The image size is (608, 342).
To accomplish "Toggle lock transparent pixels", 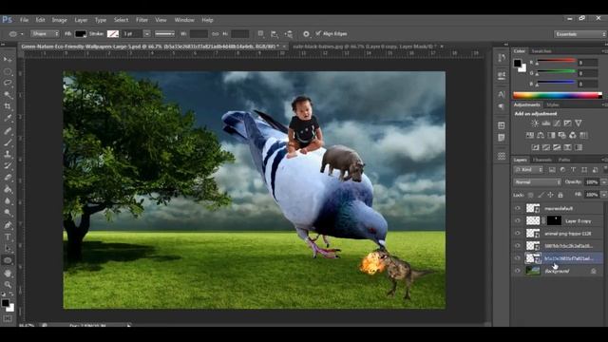I will tap(530, 195).
